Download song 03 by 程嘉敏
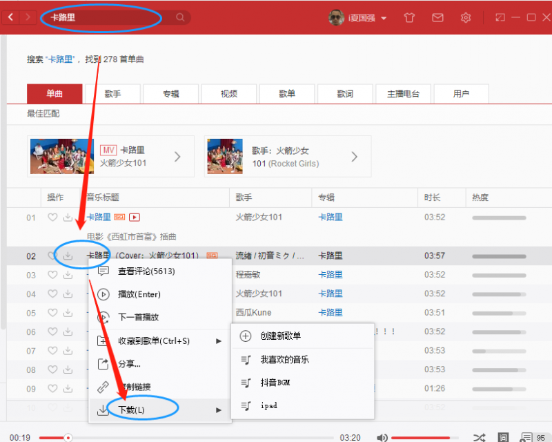Screen dimensions: 552x442 pos(68,275)
